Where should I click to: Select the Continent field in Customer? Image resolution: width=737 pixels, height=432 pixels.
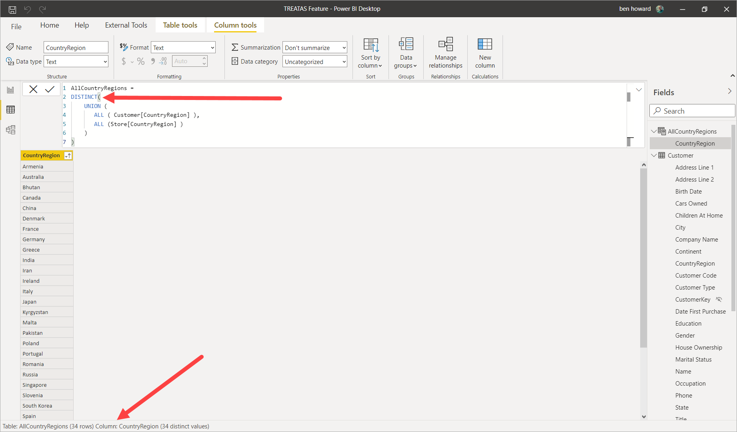(688, 252)
